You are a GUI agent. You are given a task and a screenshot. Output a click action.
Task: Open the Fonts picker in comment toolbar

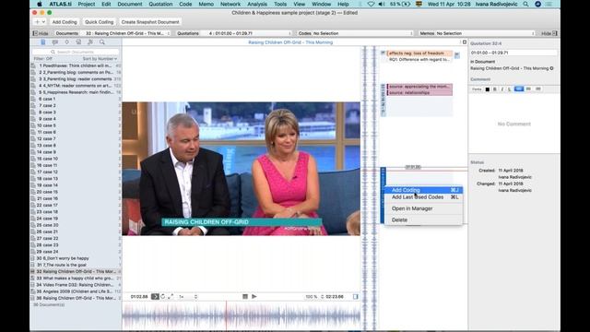tap(477, 89)
